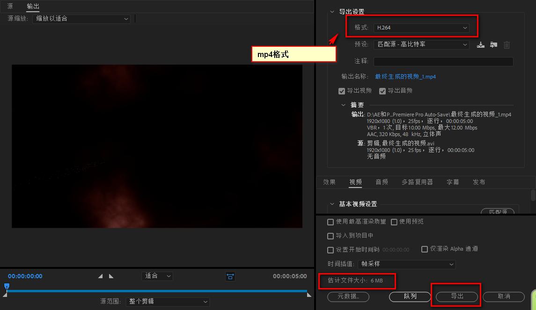Open the 源范围 dropdown showing 整个剪辑

click(x=167, y=301)
